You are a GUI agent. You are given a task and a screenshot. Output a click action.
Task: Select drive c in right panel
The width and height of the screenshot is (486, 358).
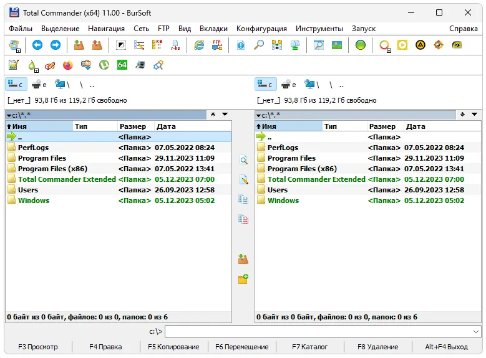266,85
